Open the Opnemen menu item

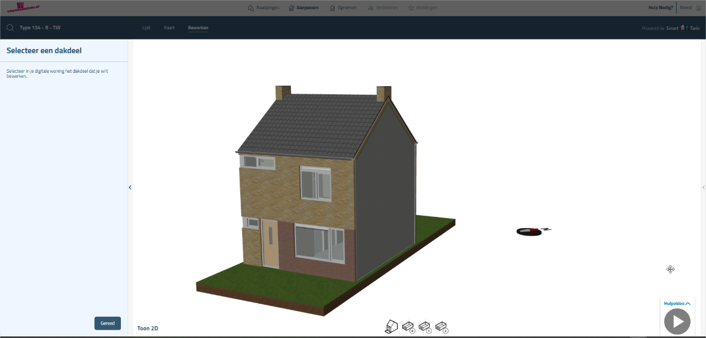tap(343, 8)
